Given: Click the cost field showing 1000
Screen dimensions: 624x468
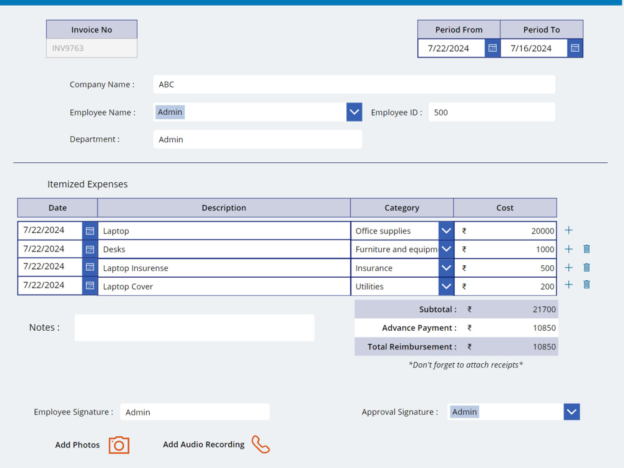Looking at the screenshot, I should click(505, 249).
